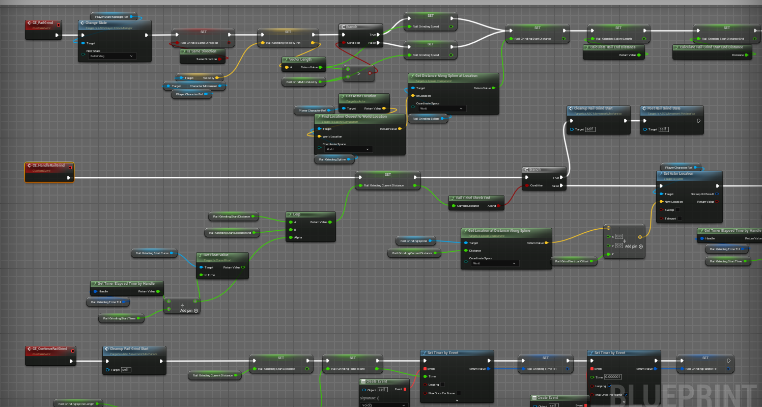Enable the Sweep checkbox on Set Actor Location

[678, 210]
